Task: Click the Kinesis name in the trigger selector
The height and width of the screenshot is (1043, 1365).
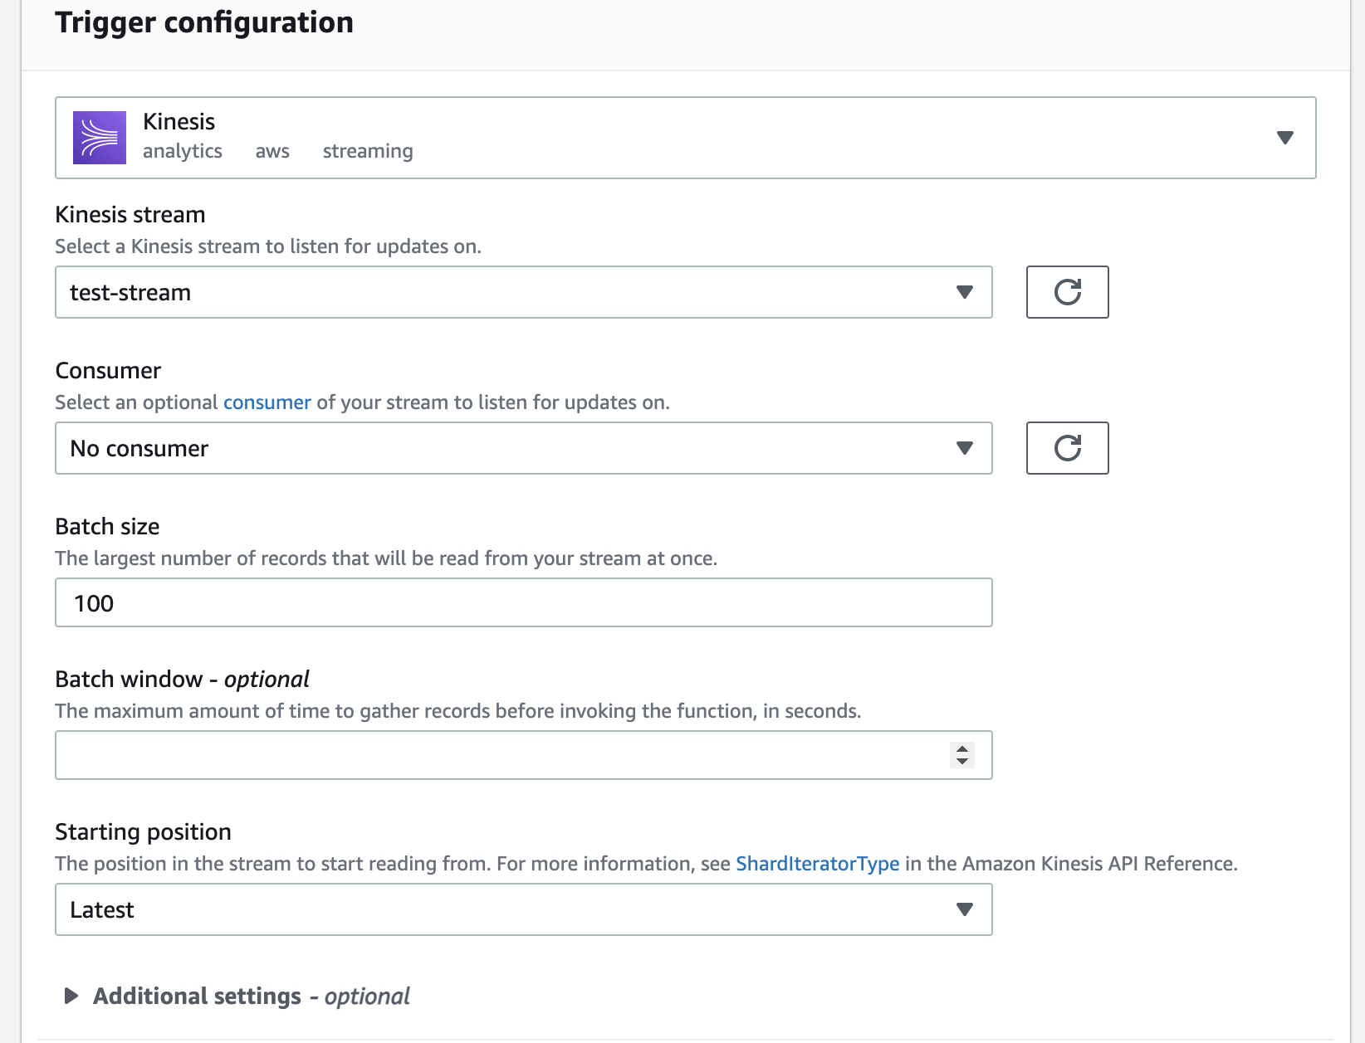Action: [x=179, y=122]
